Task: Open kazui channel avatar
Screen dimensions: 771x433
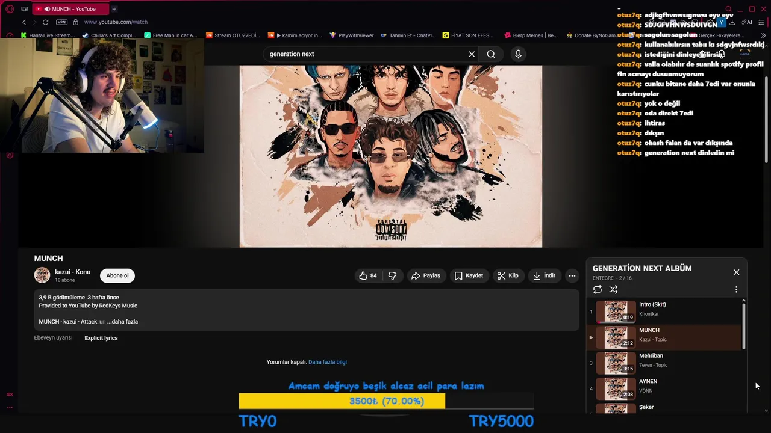Action: pos(42,275)
